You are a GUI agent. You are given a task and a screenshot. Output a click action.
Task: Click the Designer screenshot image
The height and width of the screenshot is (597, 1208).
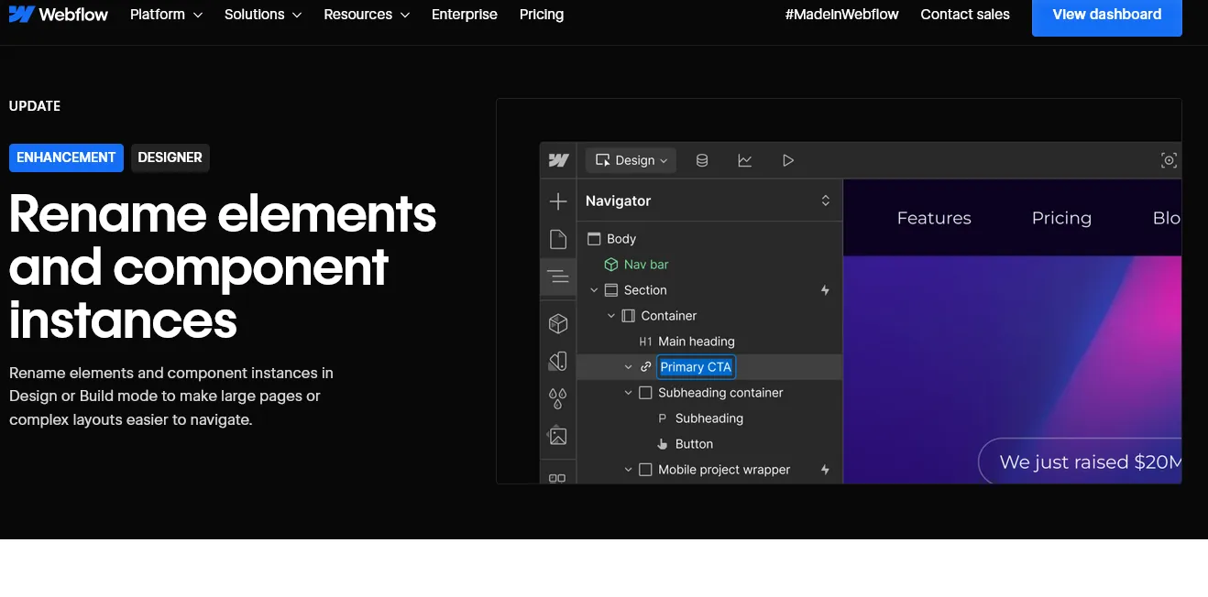coord(839,291)
